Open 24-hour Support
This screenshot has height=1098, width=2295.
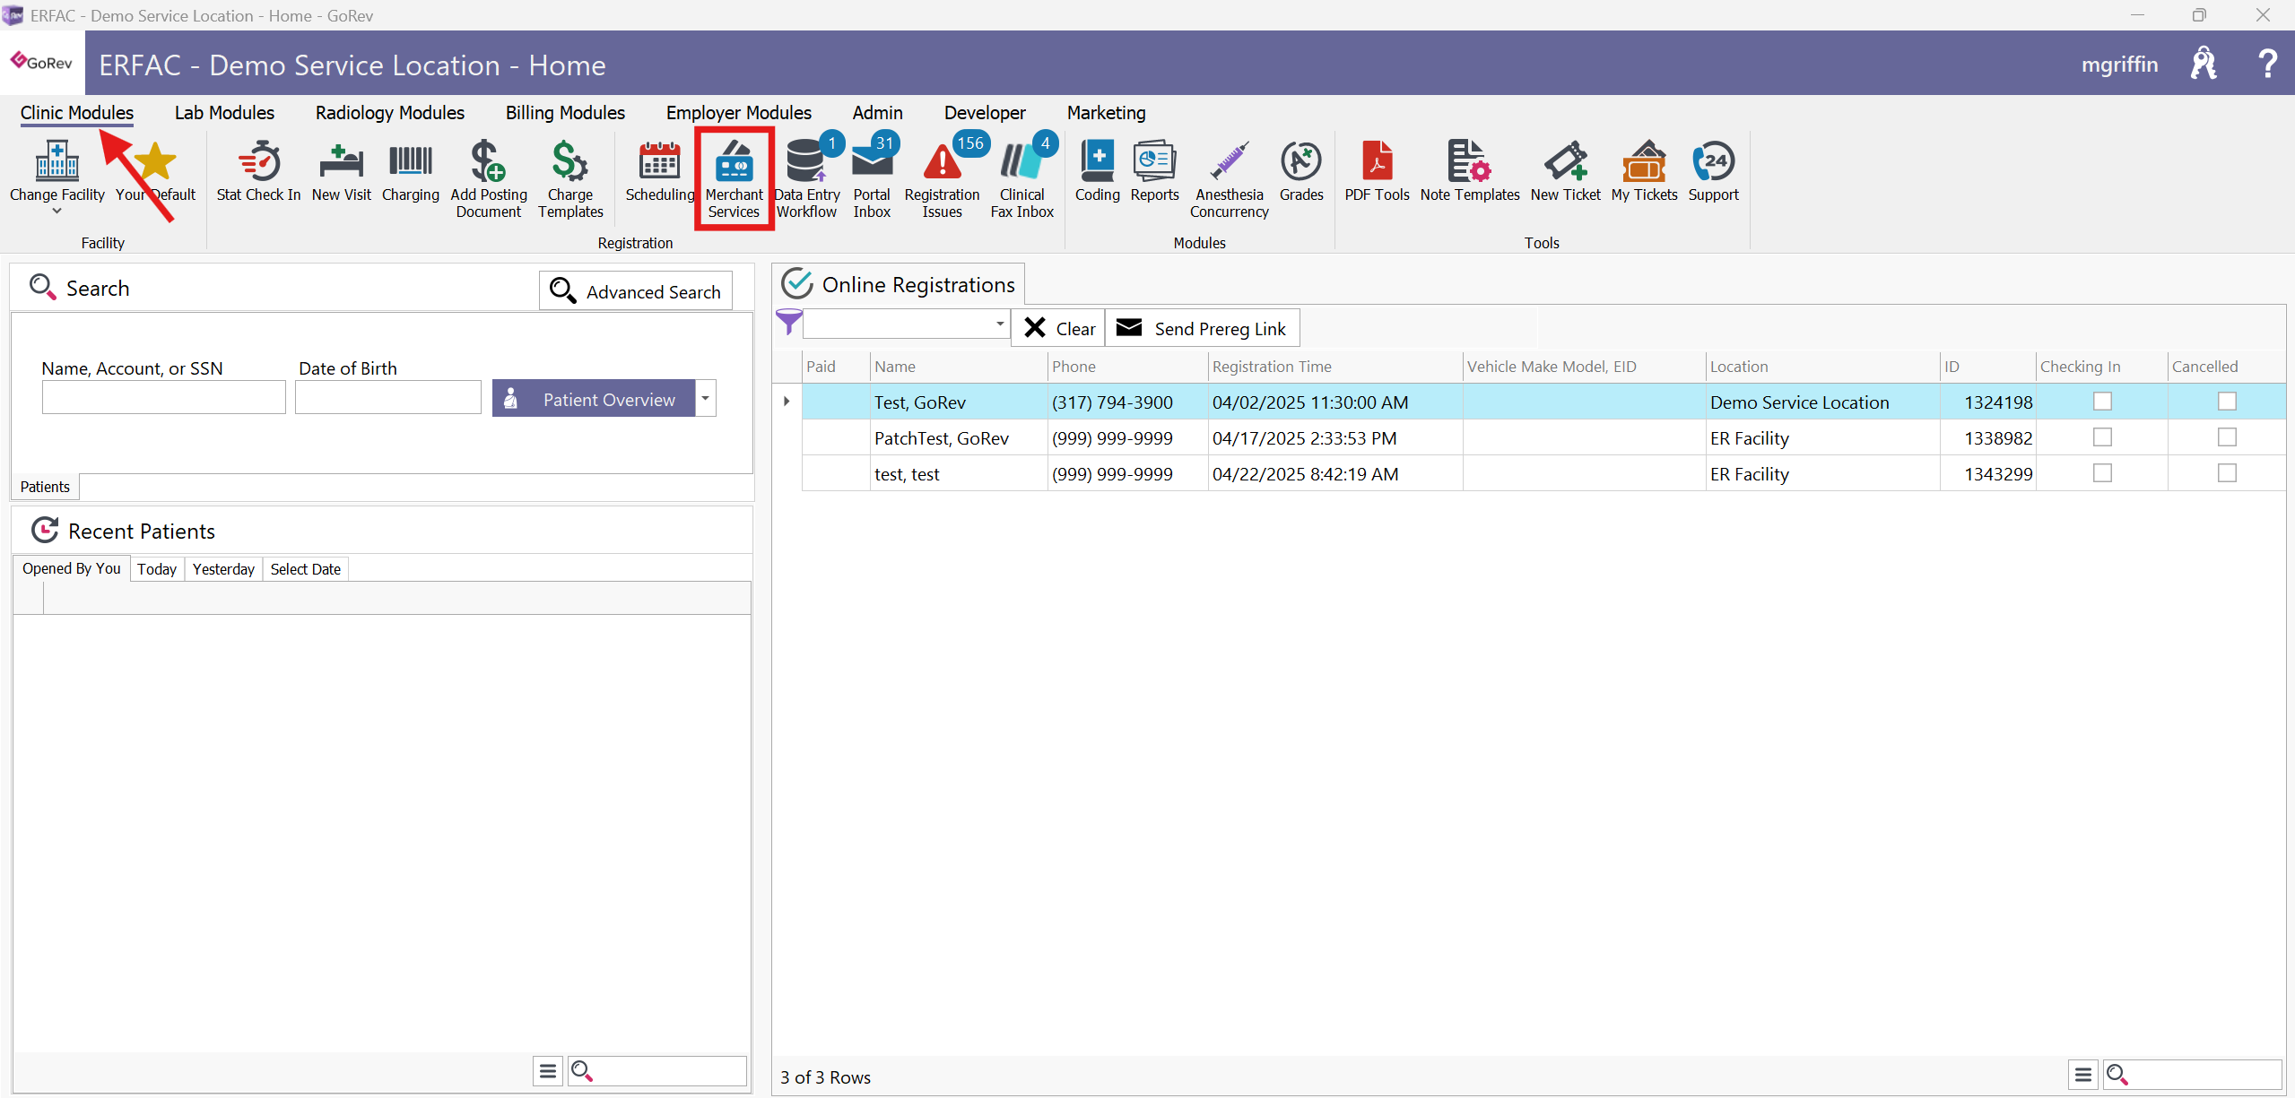point(1713,171)
